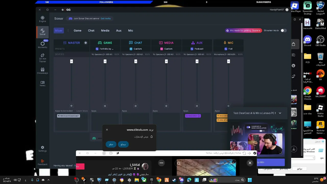Close the TikTok related search overlay
The image size is (327, 184).
(250, 163)
